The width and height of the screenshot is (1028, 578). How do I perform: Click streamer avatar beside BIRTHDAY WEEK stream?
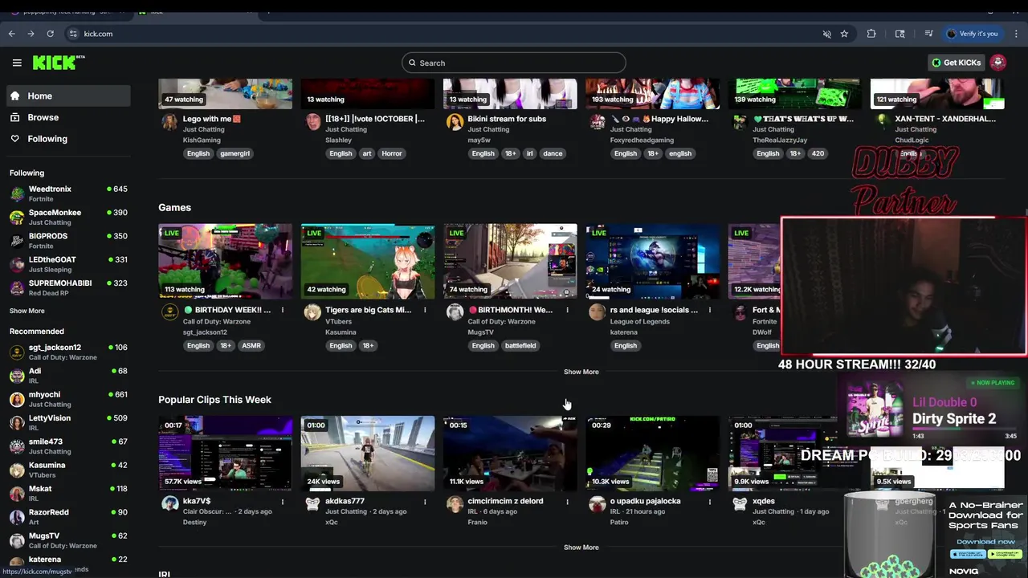(x=169, y=312)
